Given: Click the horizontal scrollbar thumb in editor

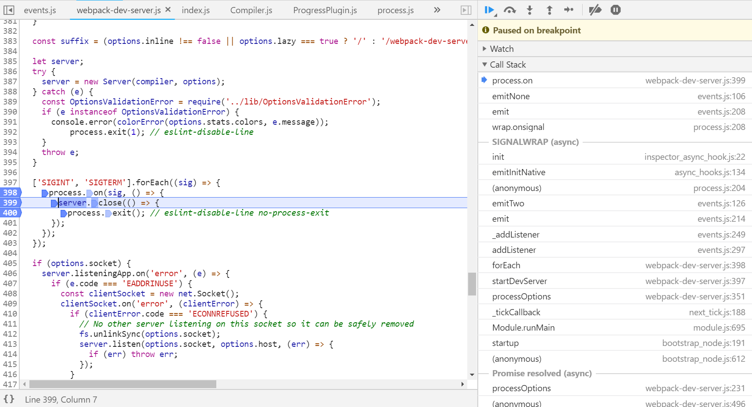Looking at the screenshot, I should (123, 384).
